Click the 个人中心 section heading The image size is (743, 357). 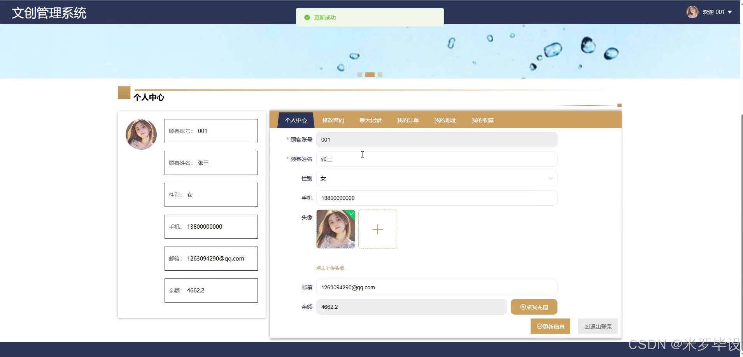pos(149,97)
